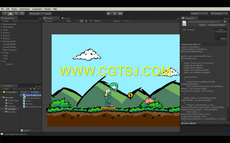Click the pink brain in scene

tap(149, 101)
